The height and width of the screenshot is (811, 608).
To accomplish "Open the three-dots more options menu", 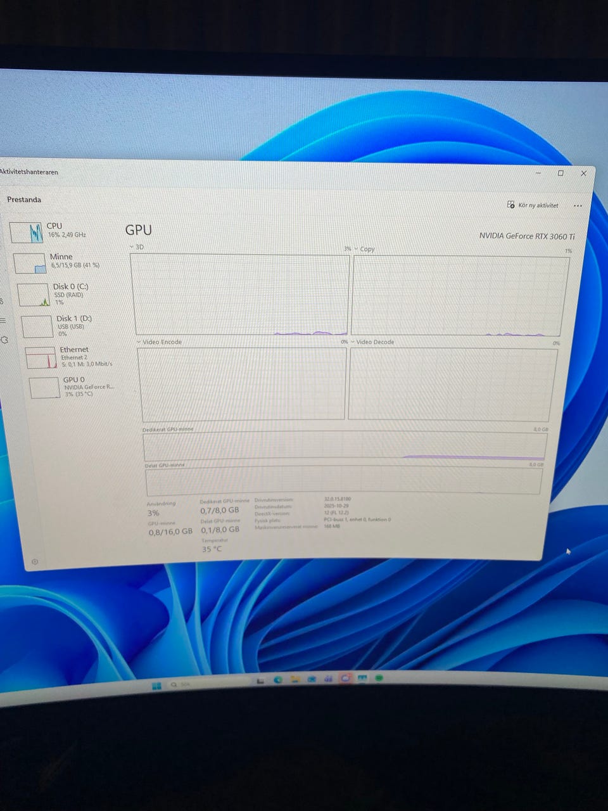I will pyautogui.click(x=578, y=206).
